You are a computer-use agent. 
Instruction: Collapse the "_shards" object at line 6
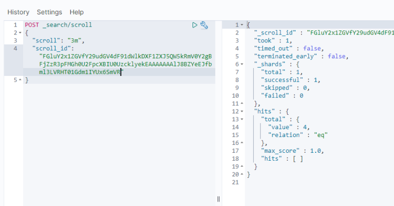242,64
